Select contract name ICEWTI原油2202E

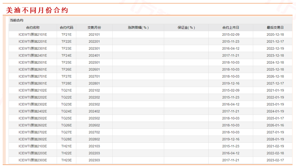pos(33,97)
